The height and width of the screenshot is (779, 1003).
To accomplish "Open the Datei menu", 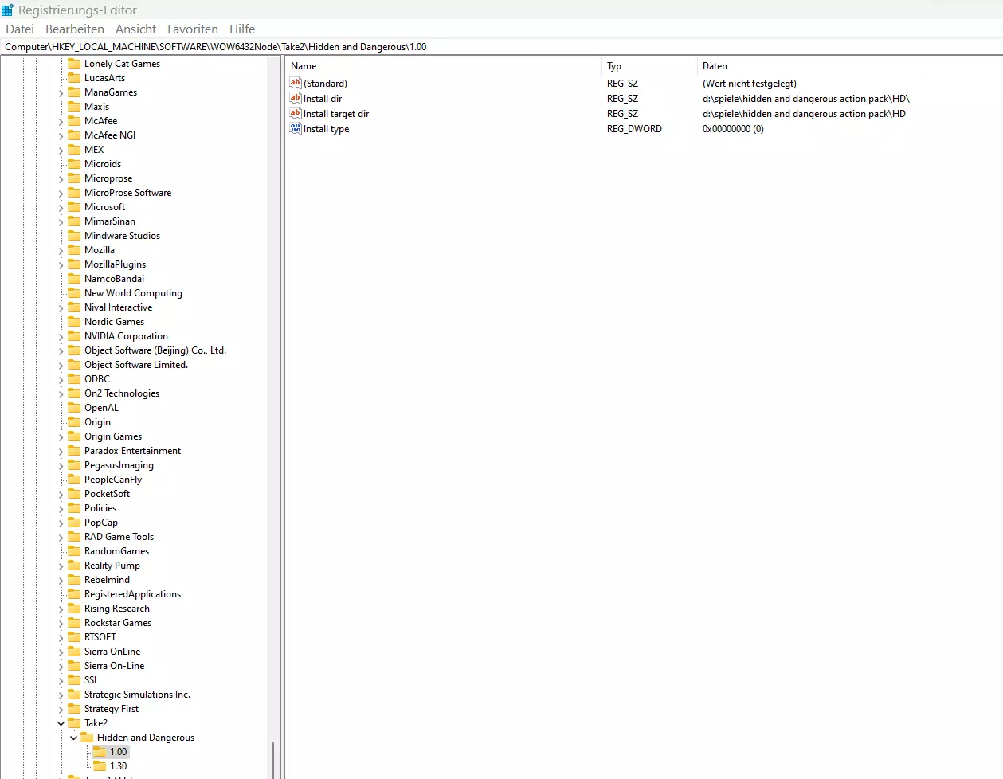I will (x=20, y=29).
